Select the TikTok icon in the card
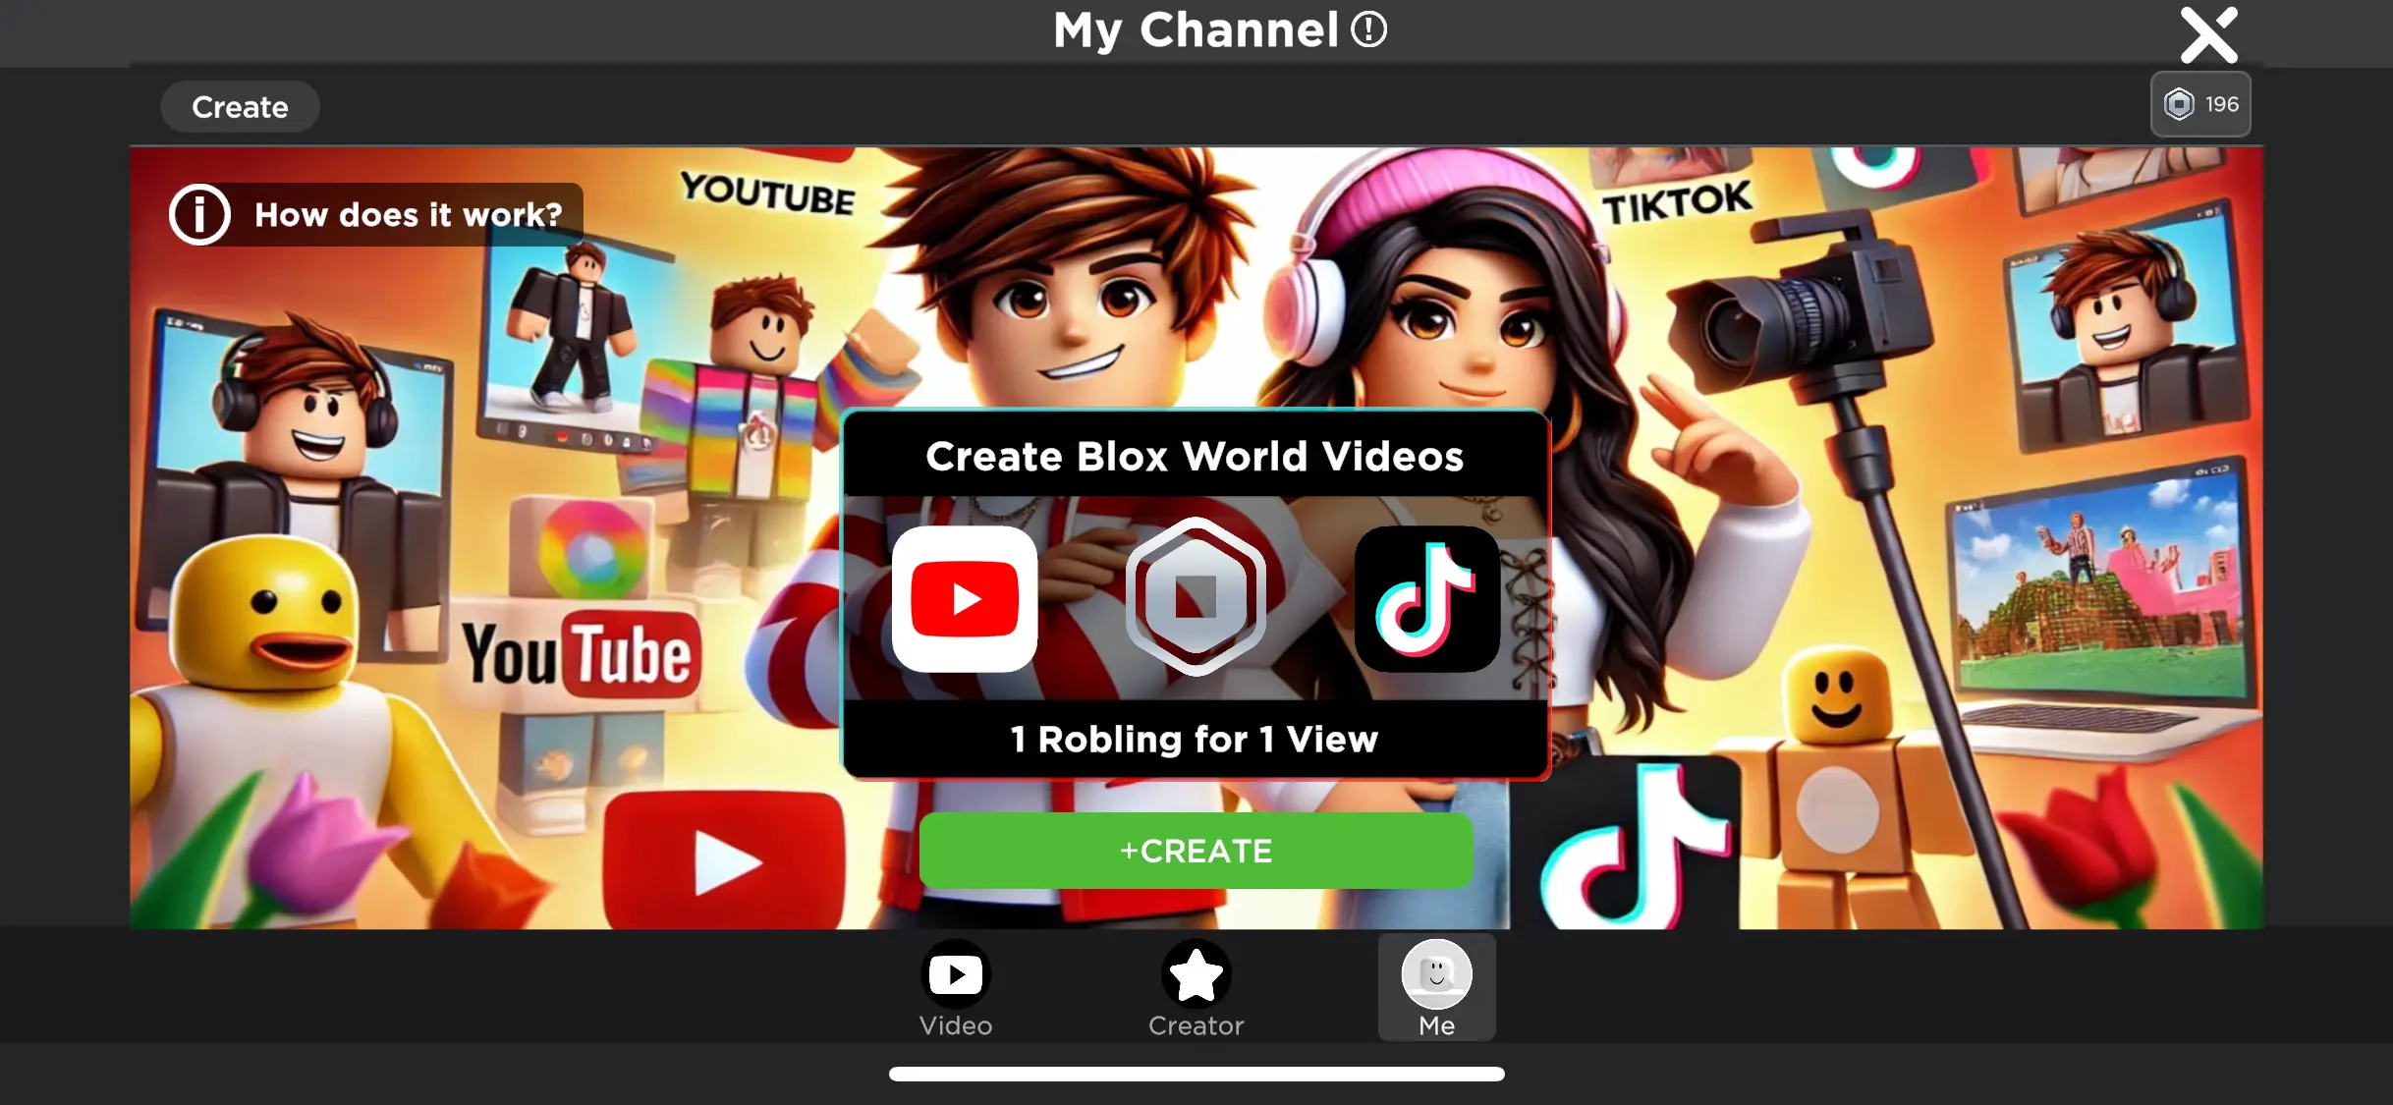The height and width of the screenshot is (1105, 2393). click(x=1426, y=598)
